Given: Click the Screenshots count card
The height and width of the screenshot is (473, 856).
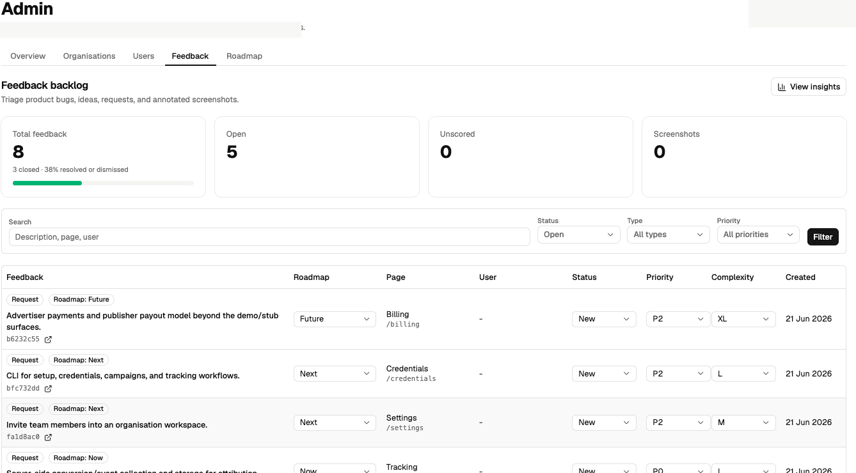Looking at the screenshot, I should click(x=744, y=157).
